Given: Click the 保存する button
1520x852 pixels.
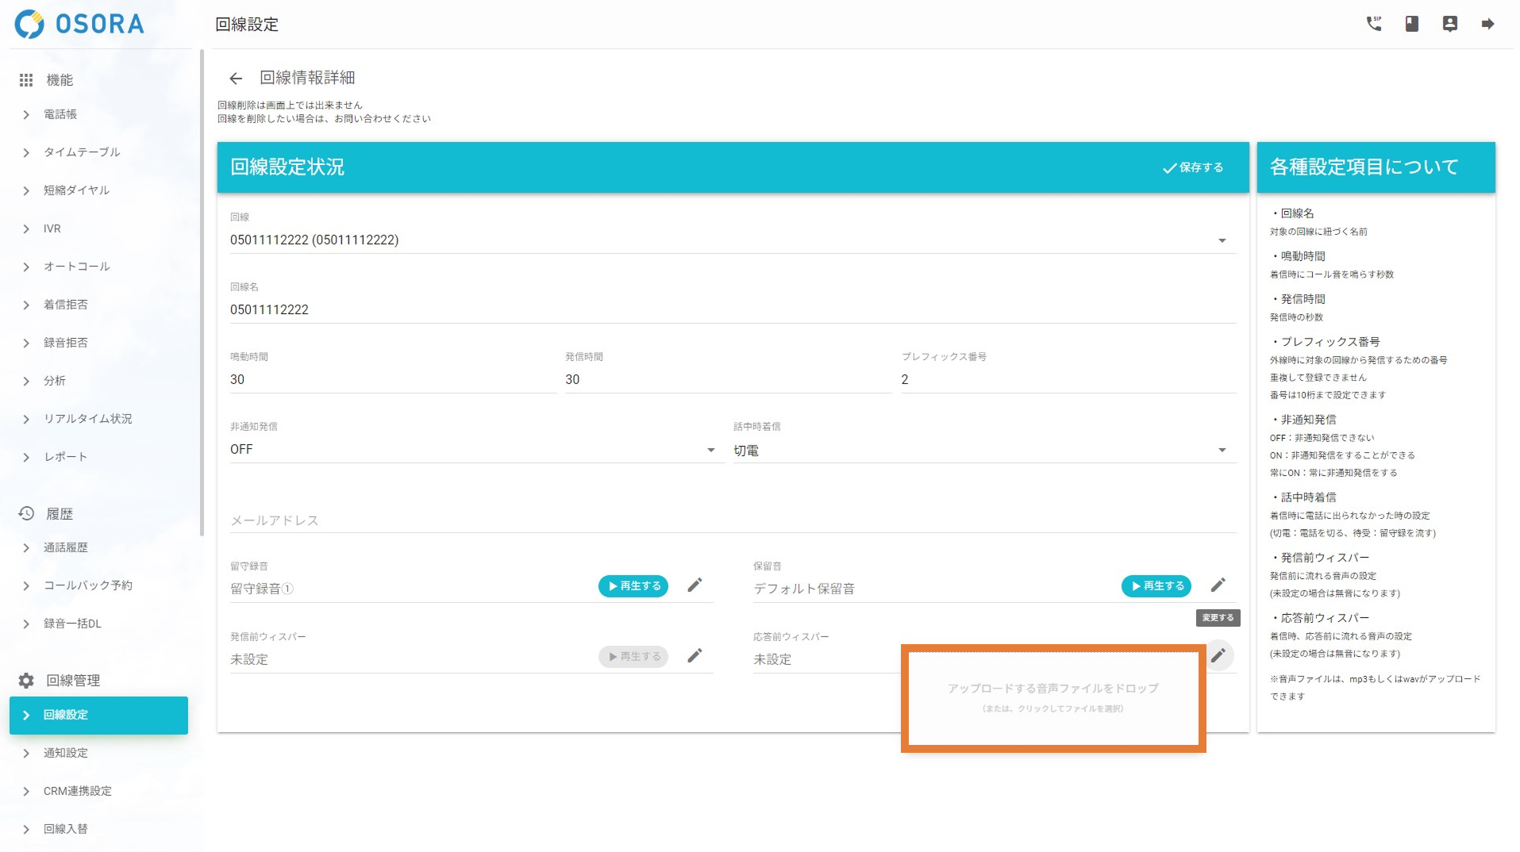Looking at the screenshot, I should coord(1193,167).
